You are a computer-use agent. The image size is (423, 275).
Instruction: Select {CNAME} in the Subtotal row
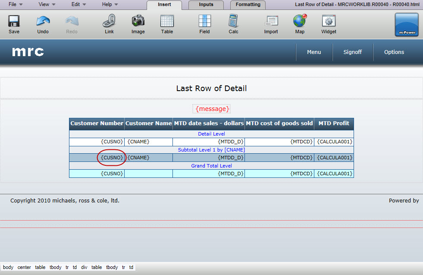click(138, 158)
